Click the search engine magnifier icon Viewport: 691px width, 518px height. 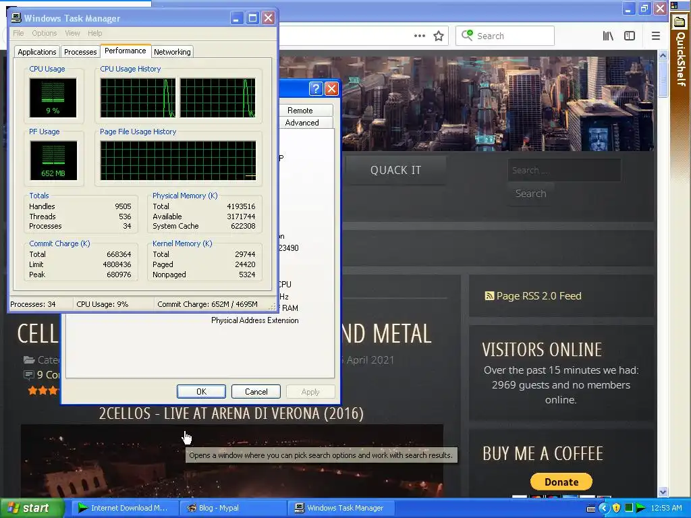tap(467, 35)
